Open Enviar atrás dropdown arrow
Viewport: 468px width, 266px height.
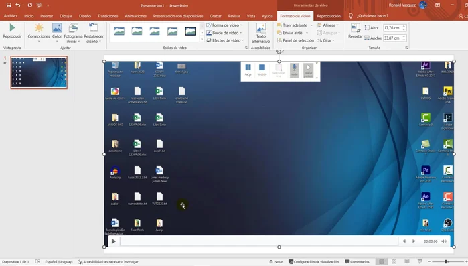click(307, 33)
